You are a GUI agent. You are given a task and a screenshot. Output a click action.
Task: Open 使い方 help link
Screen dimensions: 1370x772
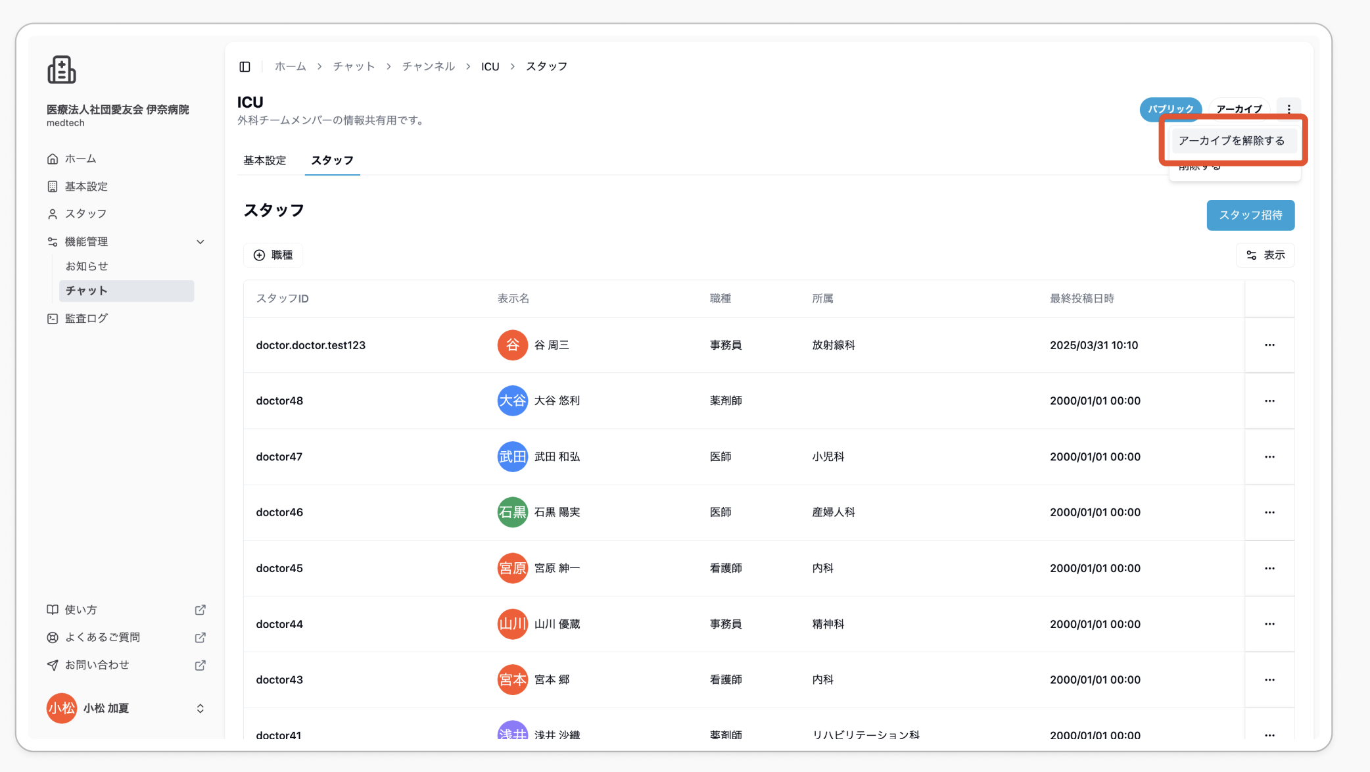(81, 610)
